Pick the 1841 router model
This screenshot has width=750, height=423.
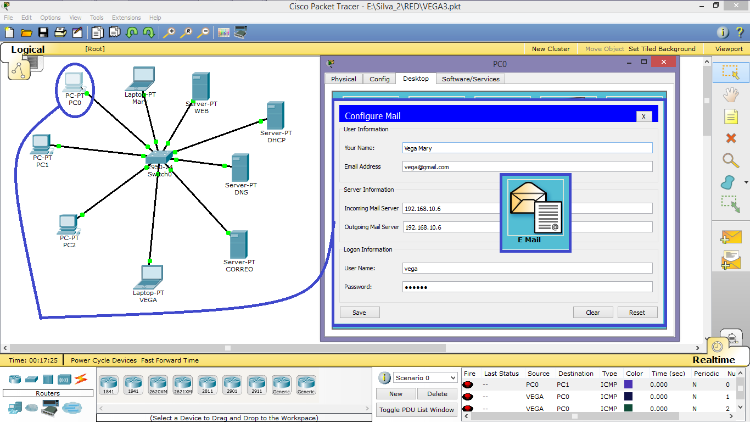(108, 385)
